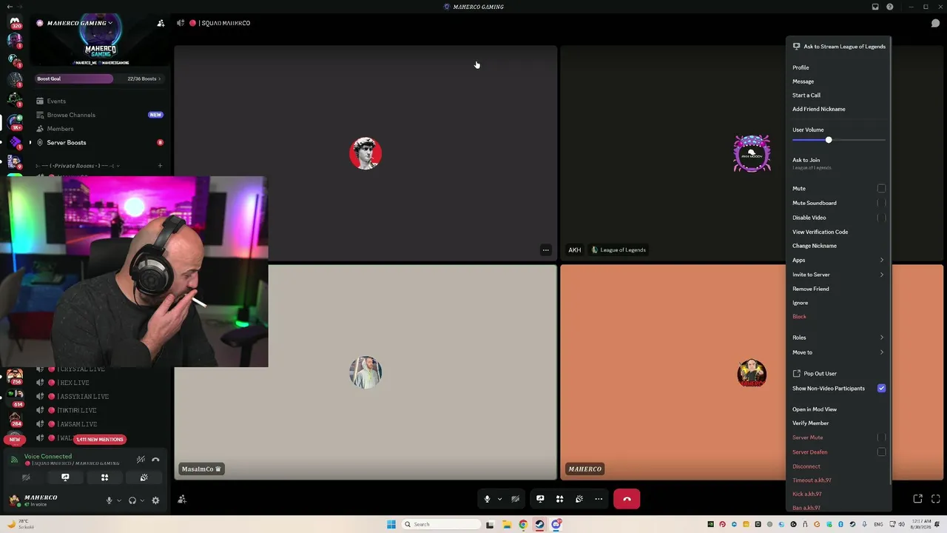Hang up with the red disconnect button
Viewport: 947px width, 533px height.
(x=627, y=499)
